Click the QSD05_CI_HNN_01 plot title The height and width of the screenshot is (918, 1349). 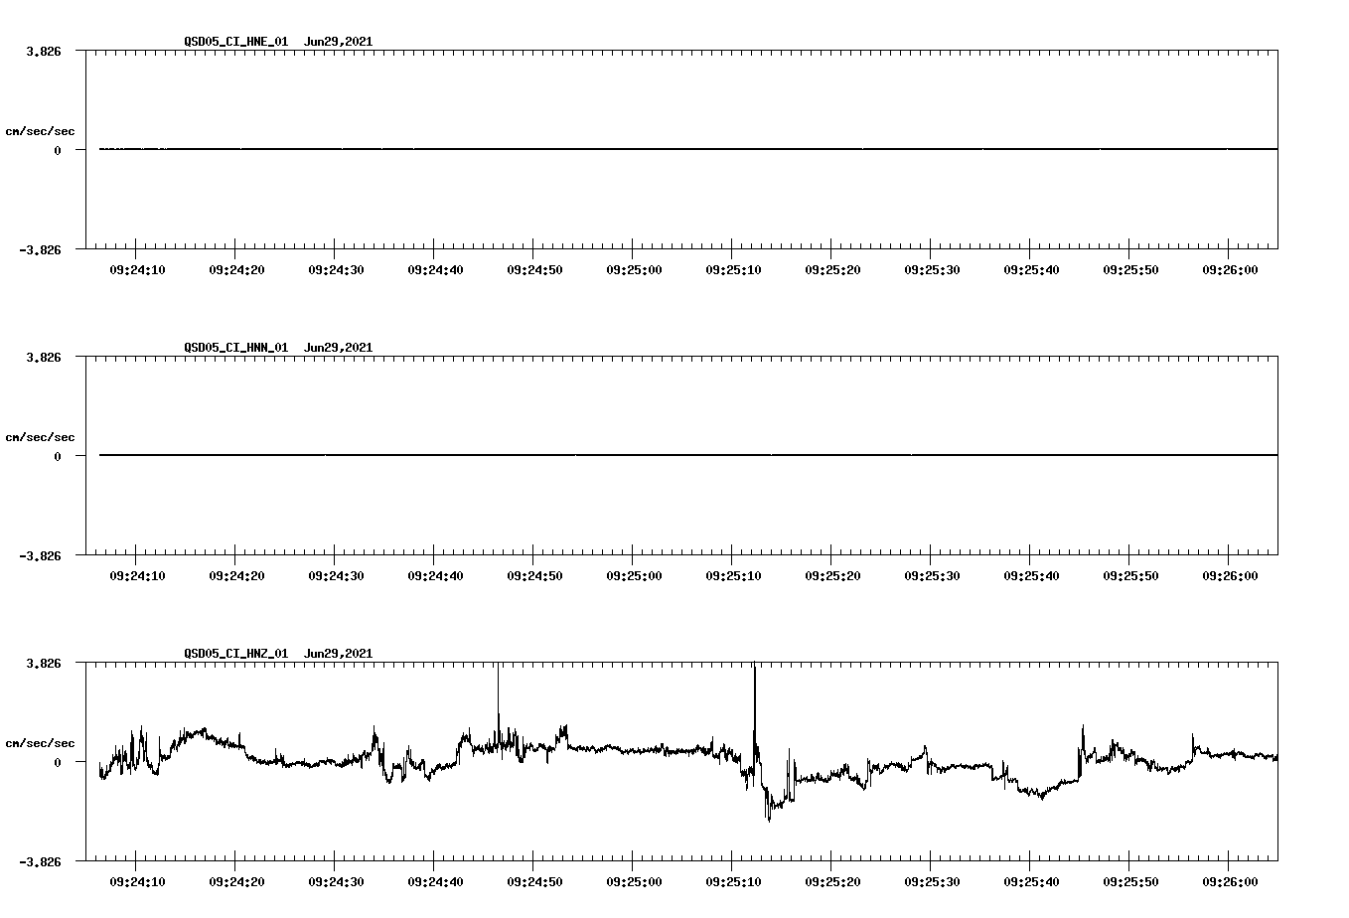[278, 348]
